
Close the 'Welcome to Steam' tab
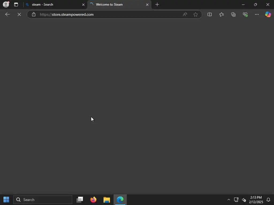(x=147, y=5)
